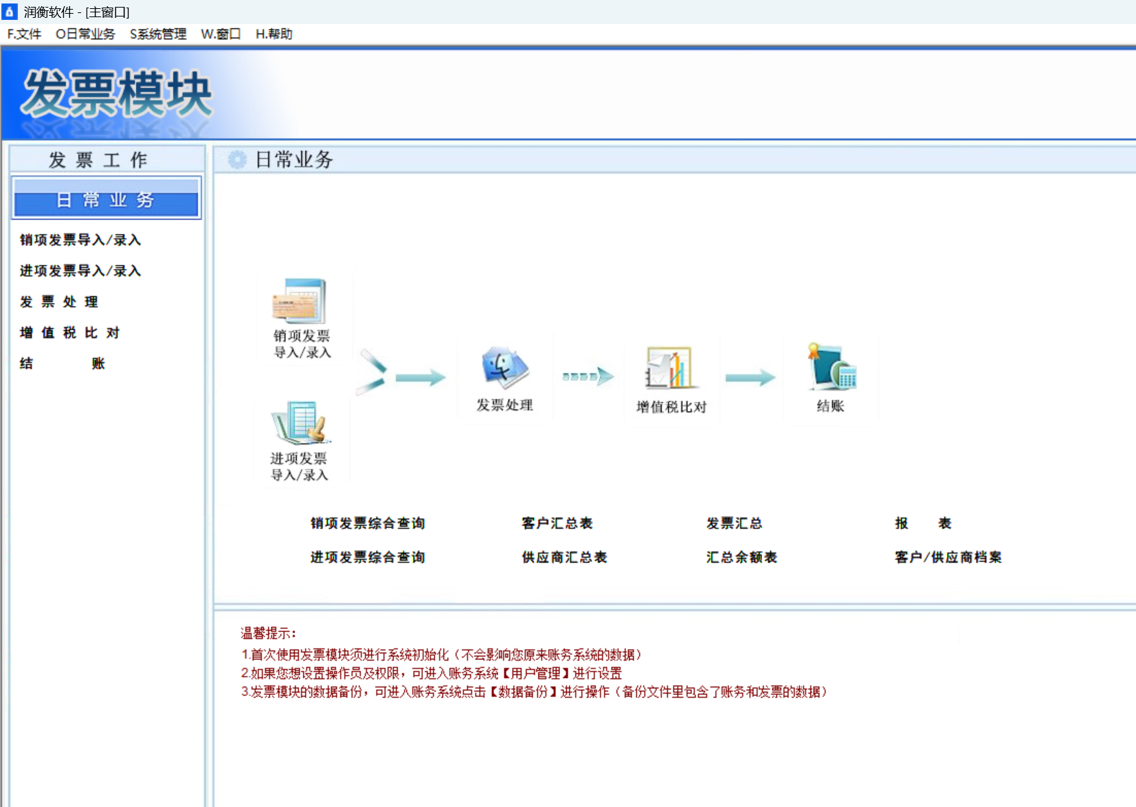The width and height of the screenshot is (1136, 807).
Task: Click the 日常业务 content panel title
Action: [x=294, y=160]
